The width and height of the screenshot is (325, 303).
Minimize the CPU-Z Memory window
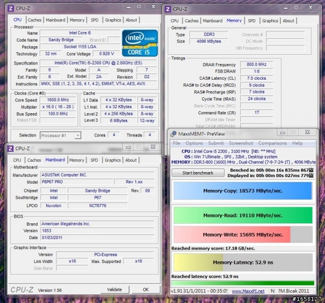tap(285, 8)
